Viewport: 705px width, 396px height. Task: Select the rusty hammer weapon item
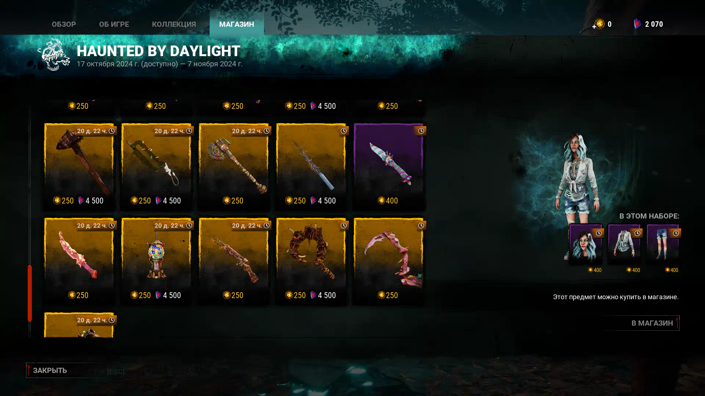79,166
